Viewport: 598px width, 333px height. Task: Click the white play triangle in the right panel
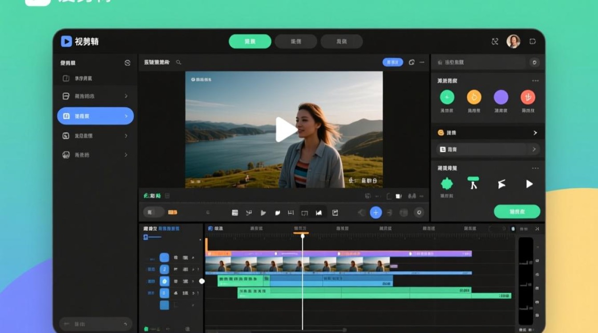pyautogui.click(x=529, y=184)
